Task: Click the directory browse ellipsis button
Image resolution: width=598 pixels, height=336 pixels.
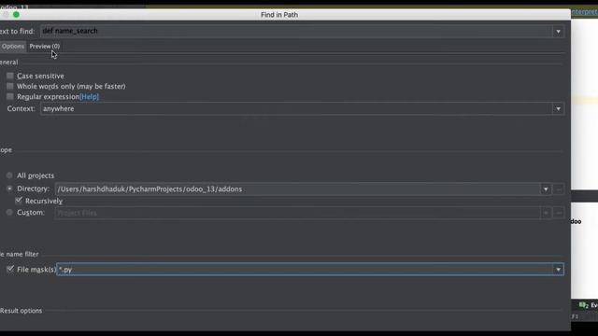Action: tap(559, 189)
